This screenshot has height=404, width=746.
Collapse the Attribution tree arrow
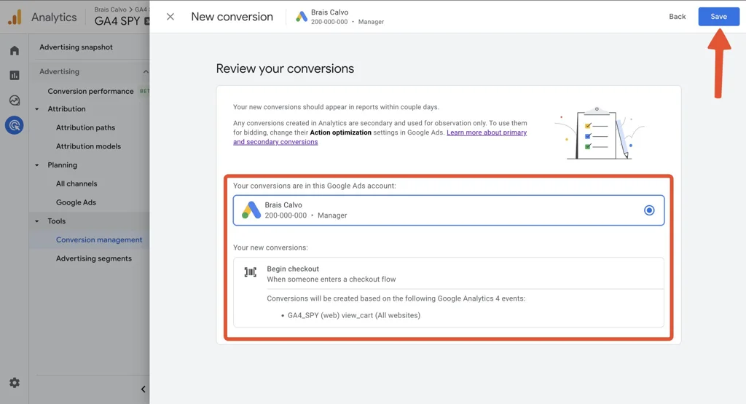click(x=37, y=109)
